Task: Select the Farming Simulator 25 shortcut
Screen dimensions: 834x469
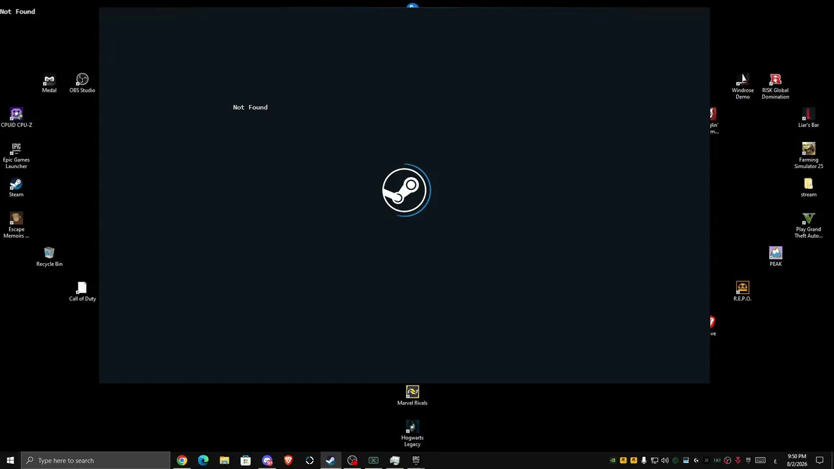Action: click(x=809, y=156)
